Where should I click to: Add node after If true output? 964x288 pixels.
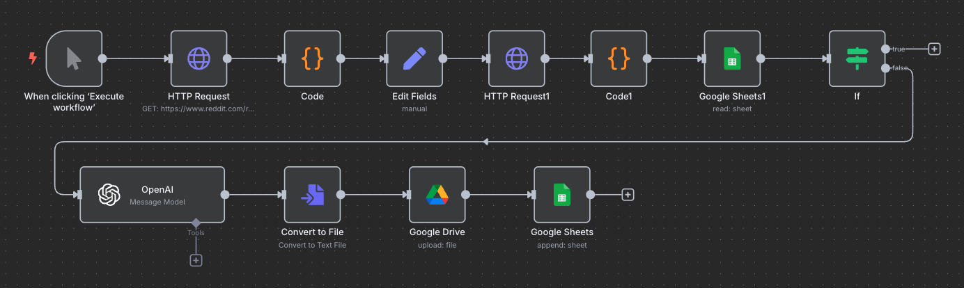(935, 49)
